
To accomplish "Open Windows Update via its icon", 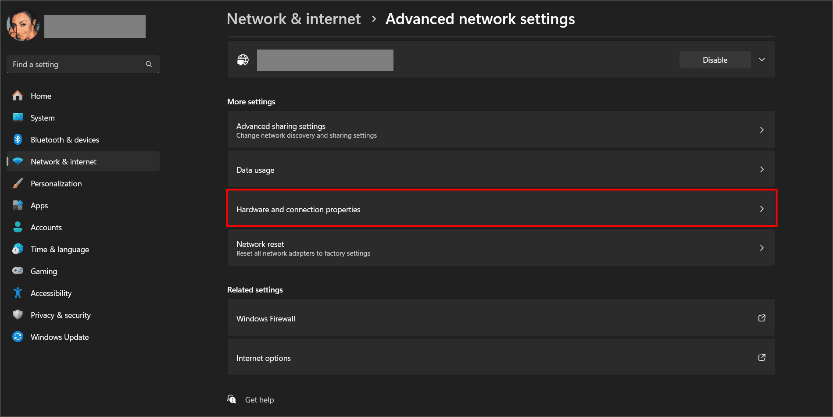I will coord(18,337).
